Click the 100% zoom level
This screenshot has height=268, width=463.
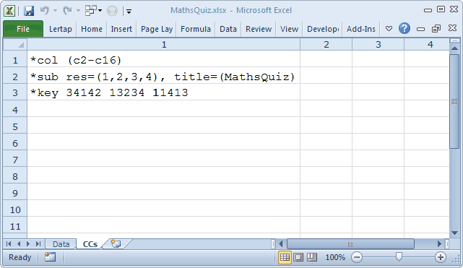click(335, 257)
